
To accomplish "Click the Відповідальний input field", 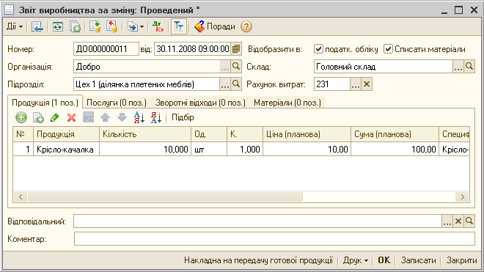I will click(257, 221).
